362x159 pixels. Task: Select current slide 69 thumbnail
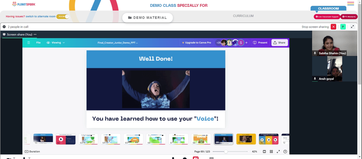coord(223,139)
